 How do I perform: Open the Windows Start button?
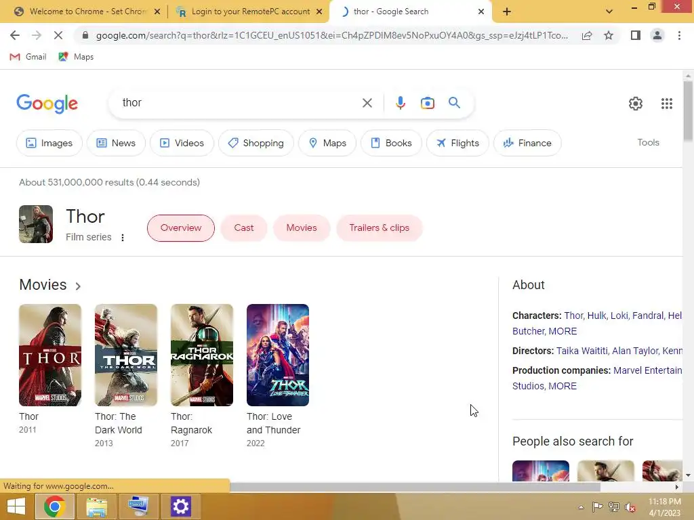pyautogui.click(x=16, y=506)
